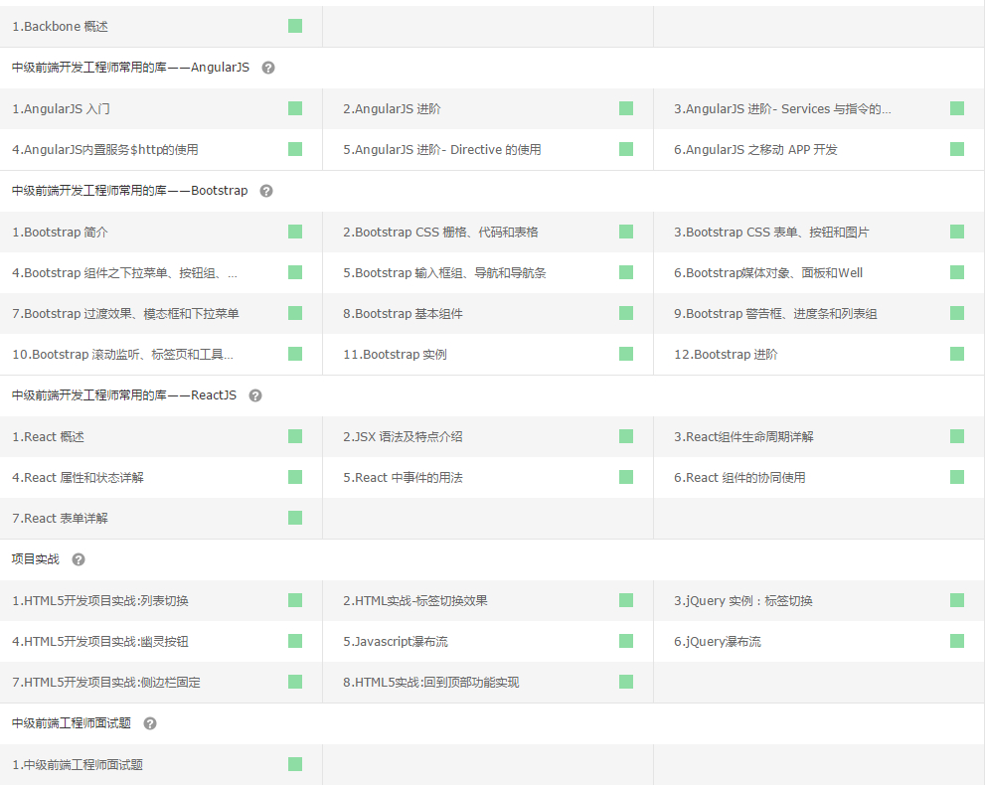
Task: Select heading 中级前端开发工程师常用的库——Bootstrap
Action: [x=130, y=190]
